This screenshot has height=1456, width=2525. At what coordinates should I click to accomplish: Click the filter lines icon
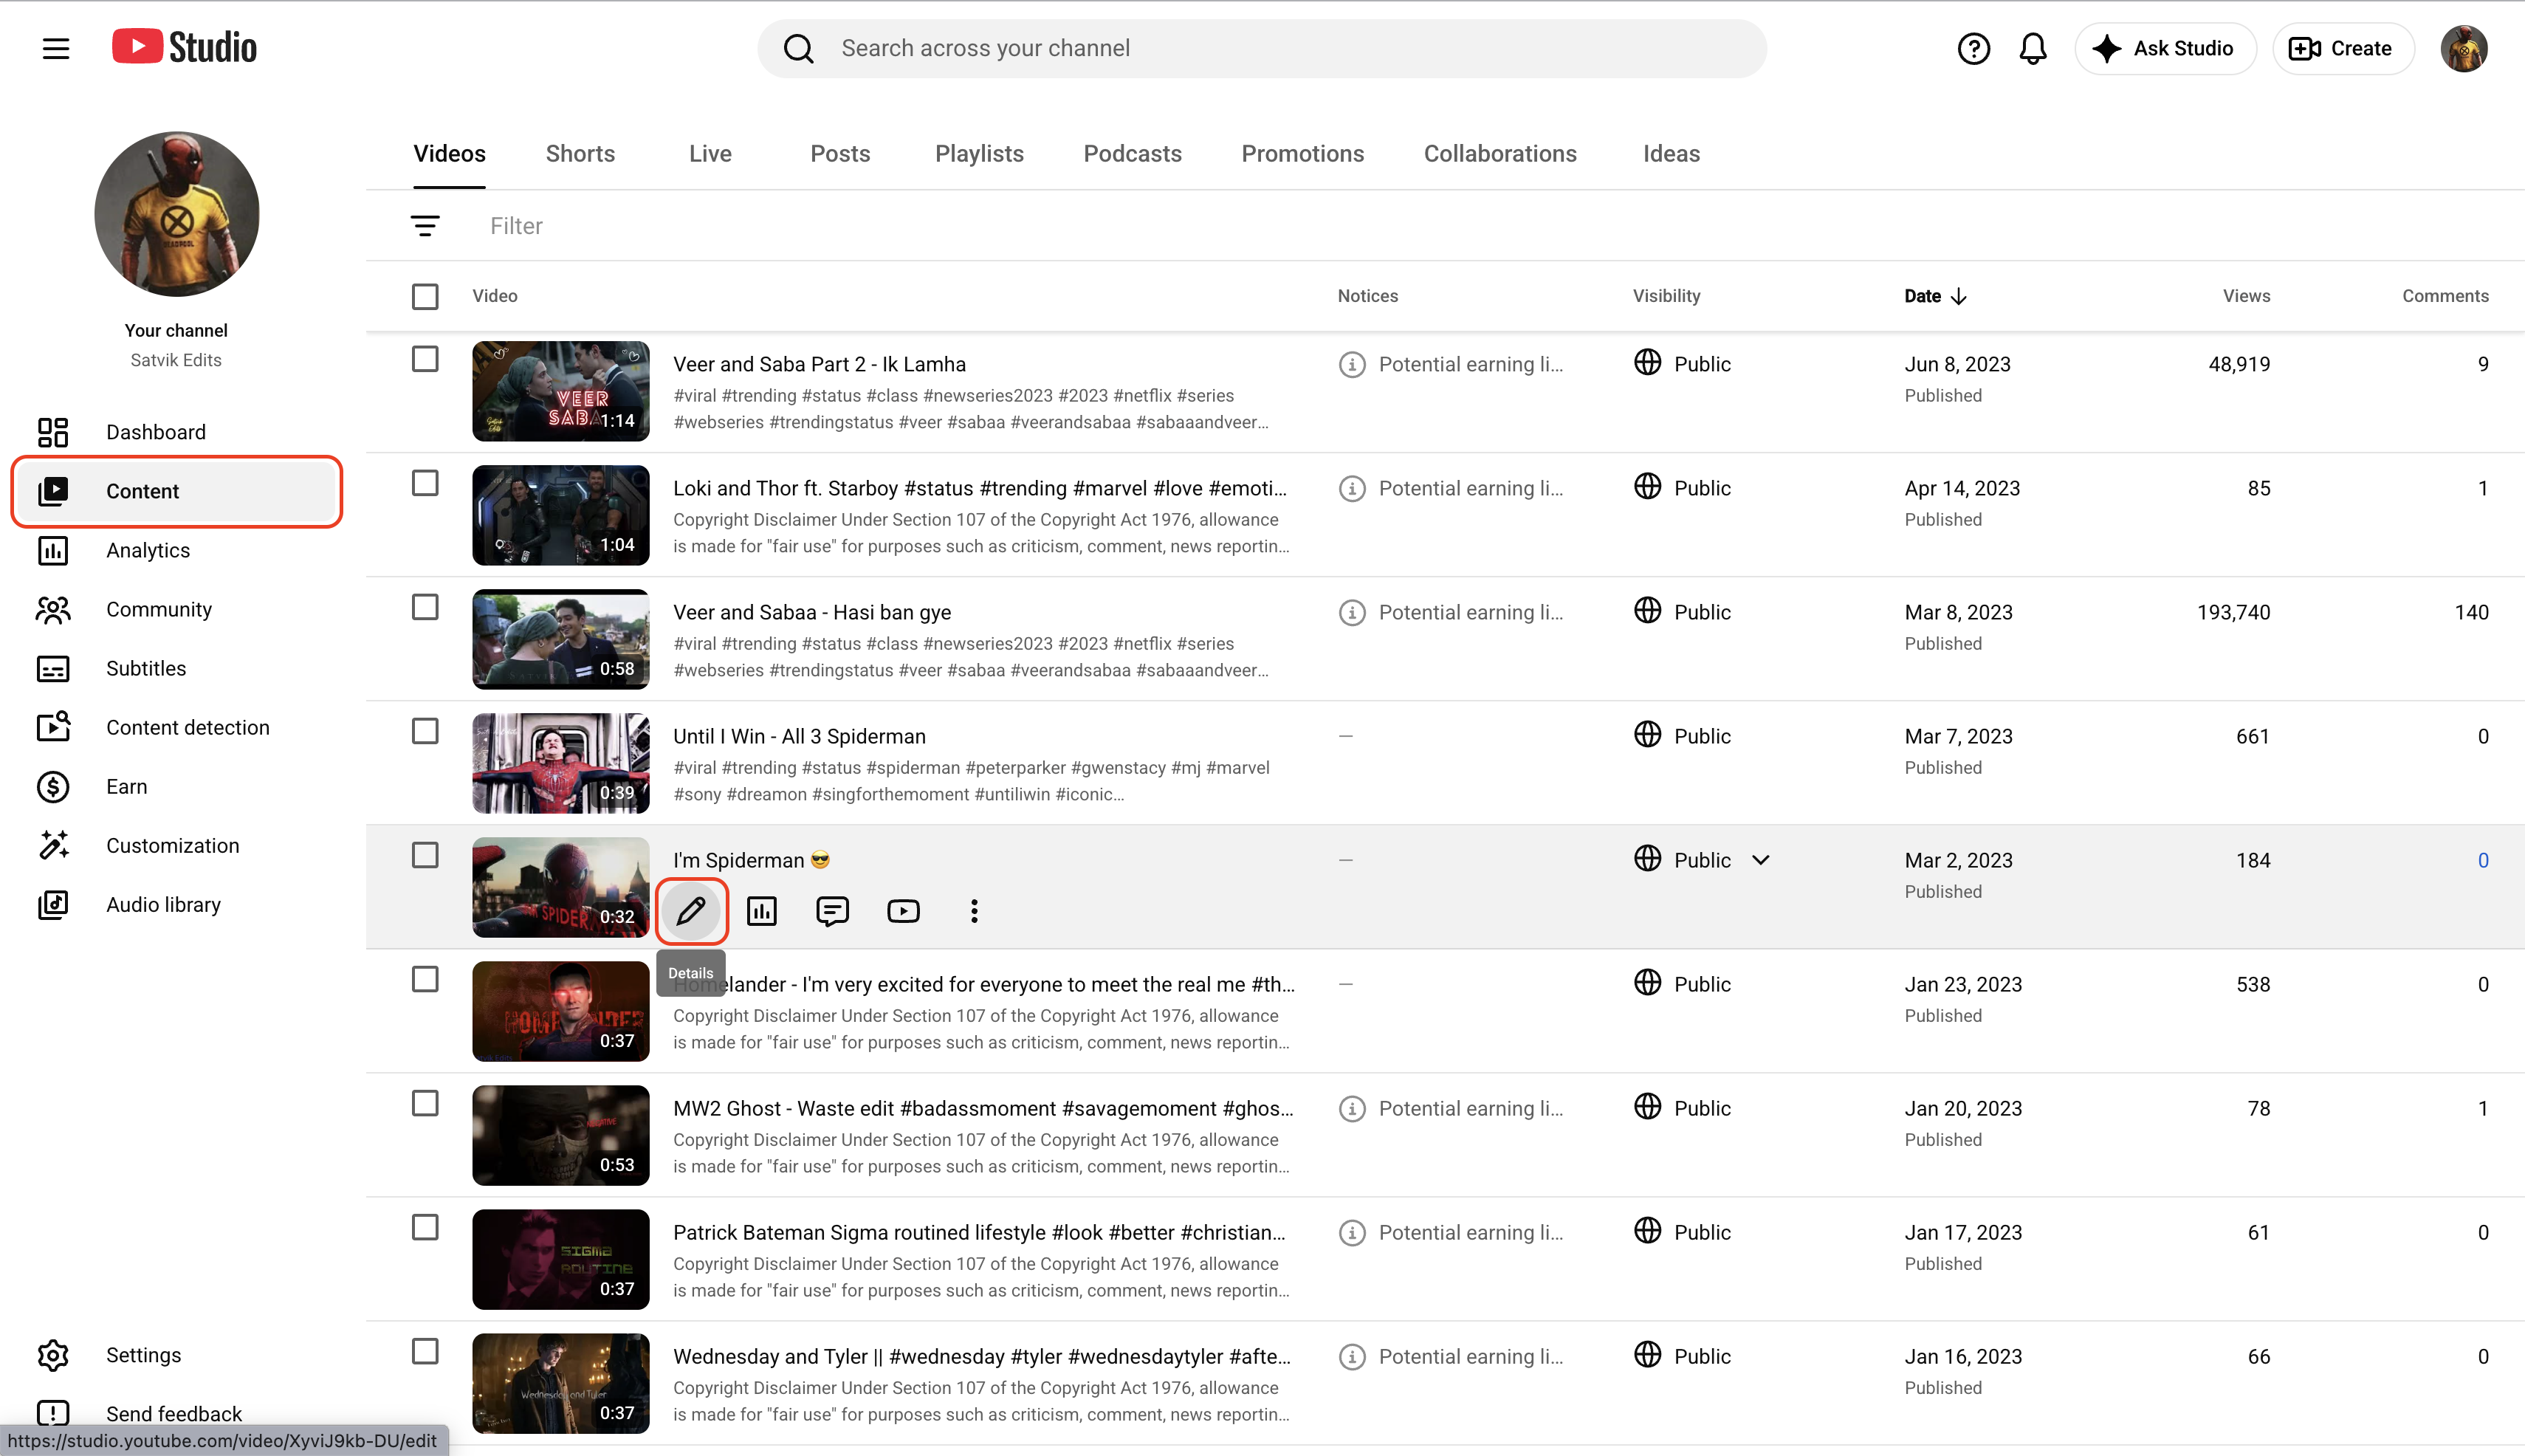[425, 226]
